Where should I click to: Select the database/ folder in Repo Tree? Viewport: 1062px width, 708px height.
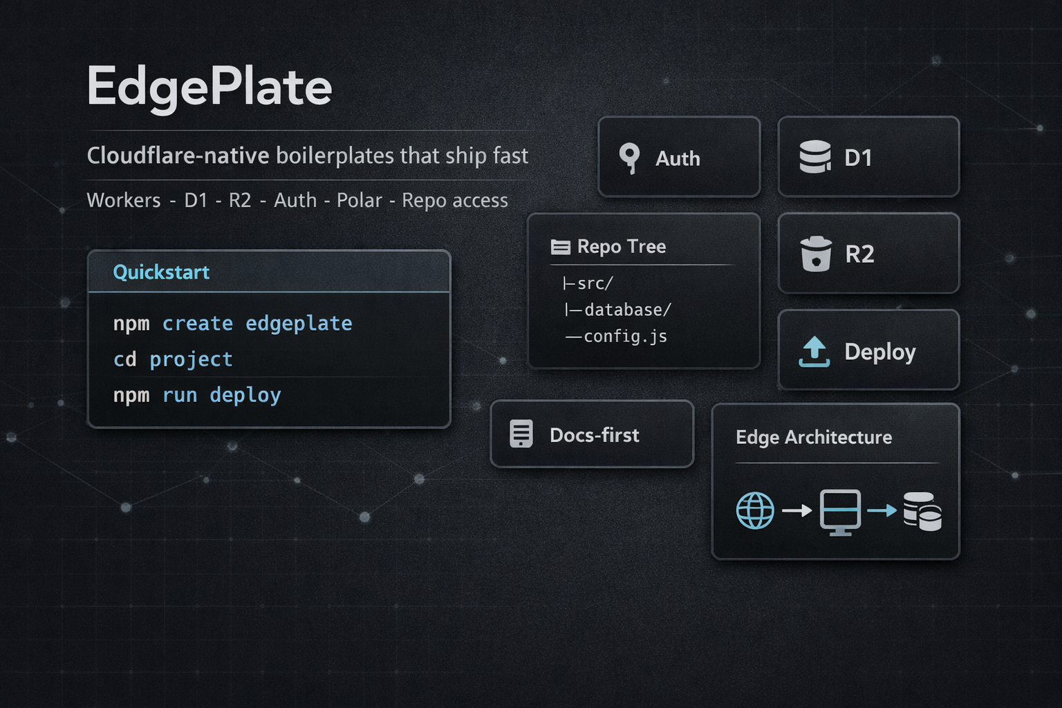pyautogui.click(x=626, y=310)
